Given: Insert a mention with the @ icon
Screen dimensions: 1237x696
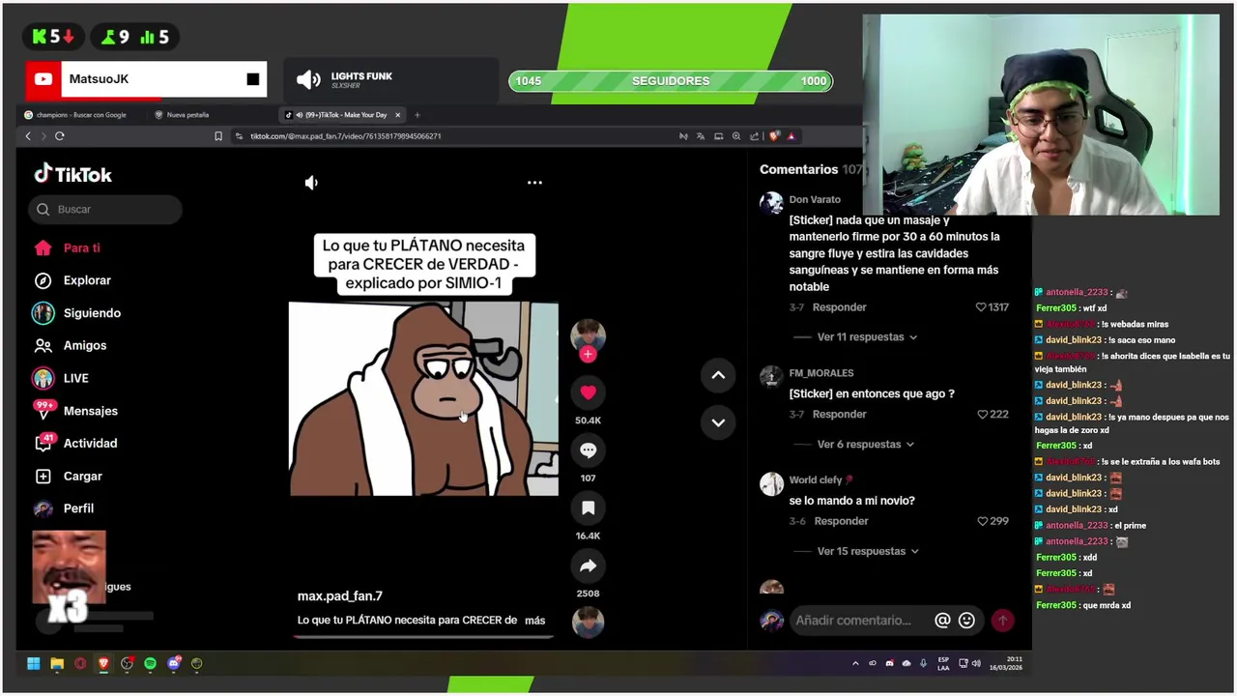Looking at the screenshot, I should tap(942, 621).
